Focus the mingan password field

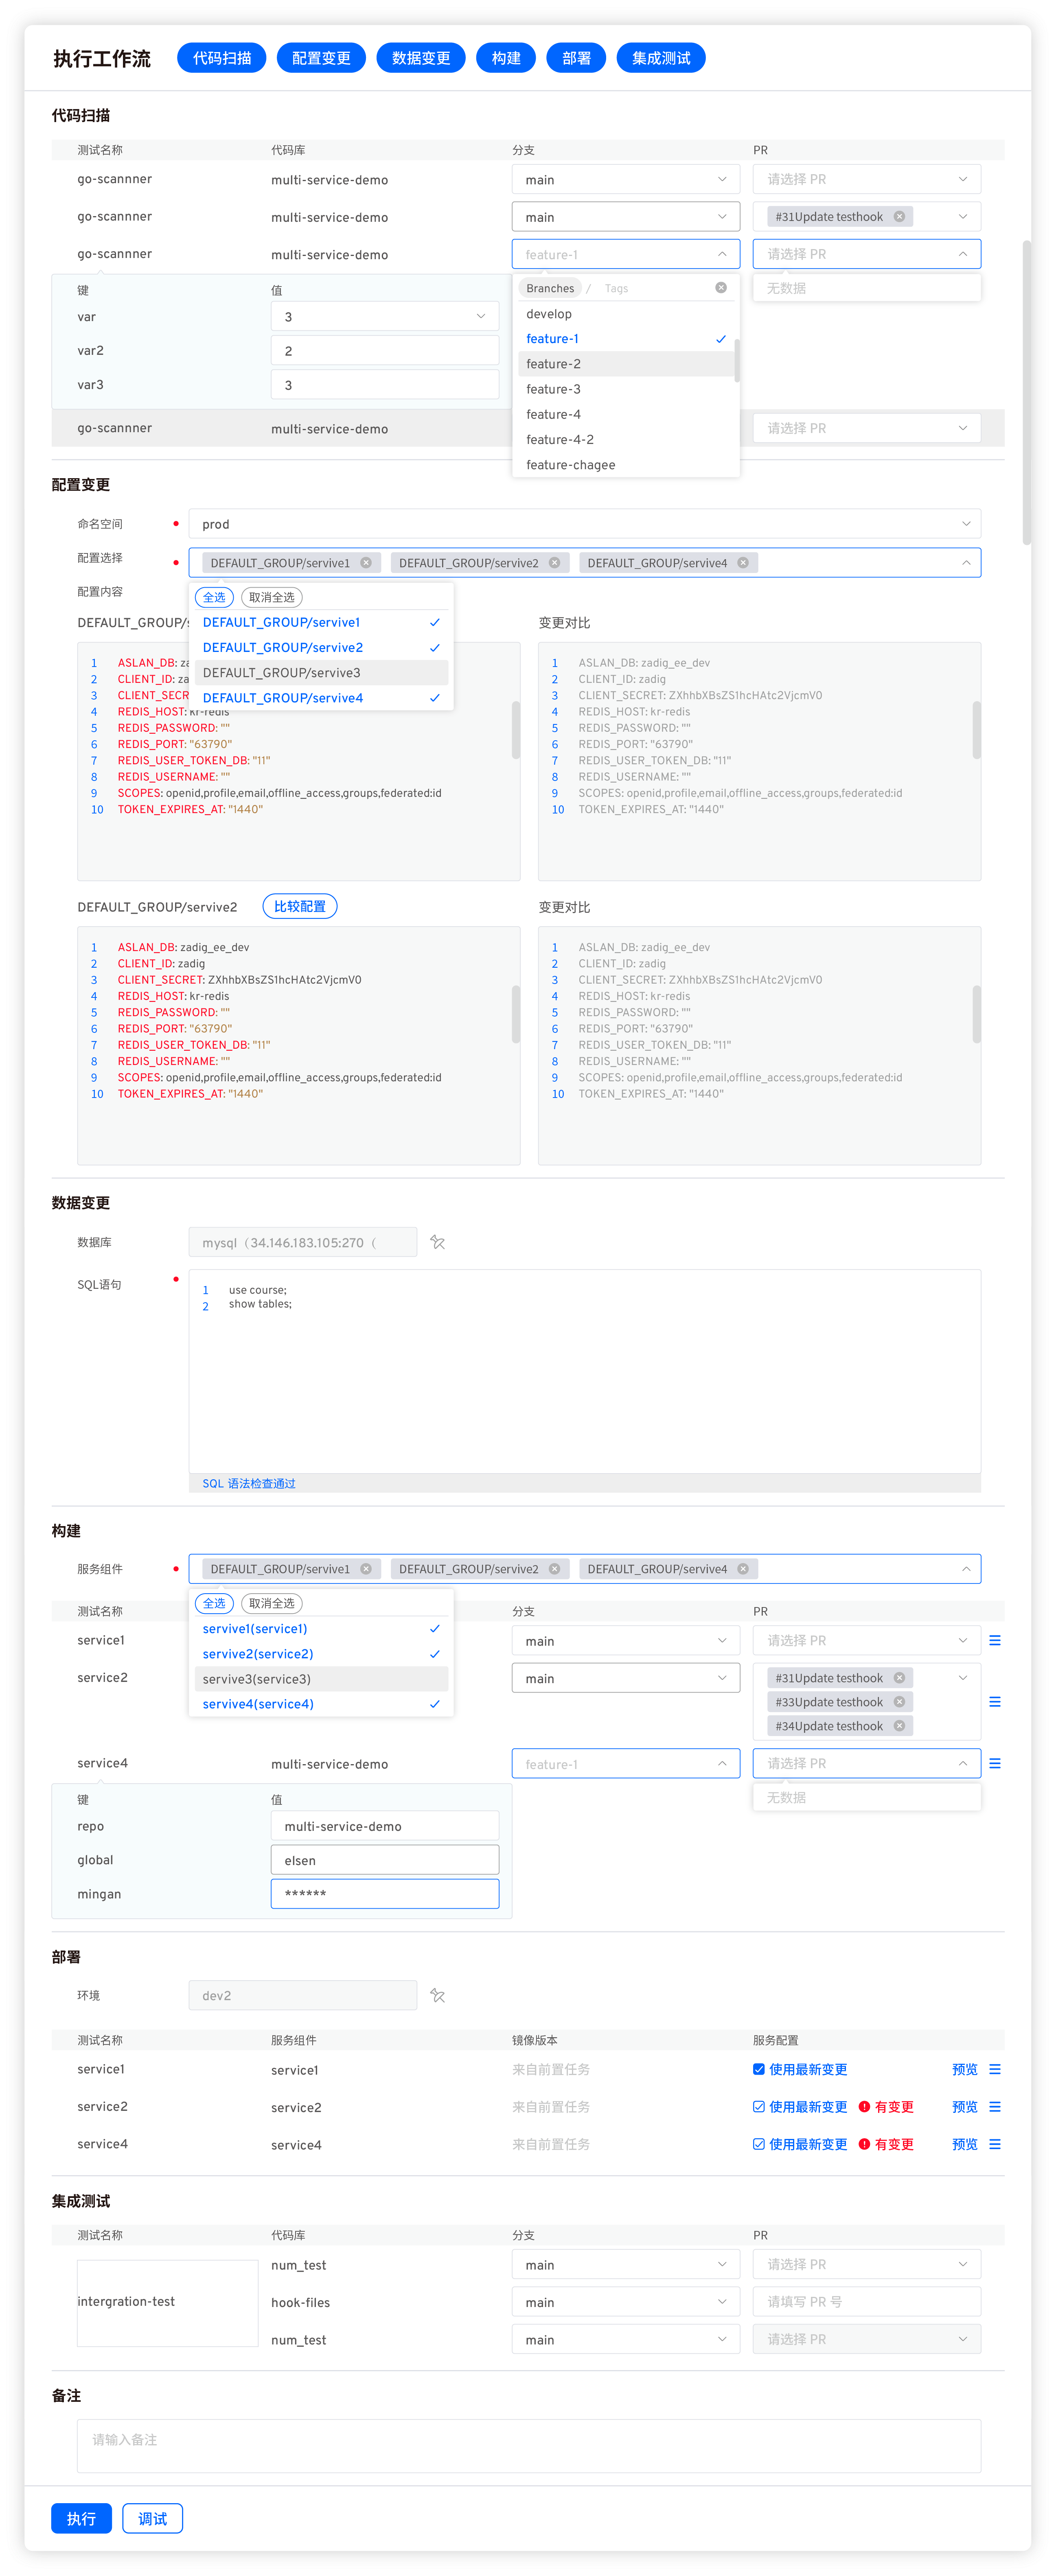click(x=385, y=1894)
